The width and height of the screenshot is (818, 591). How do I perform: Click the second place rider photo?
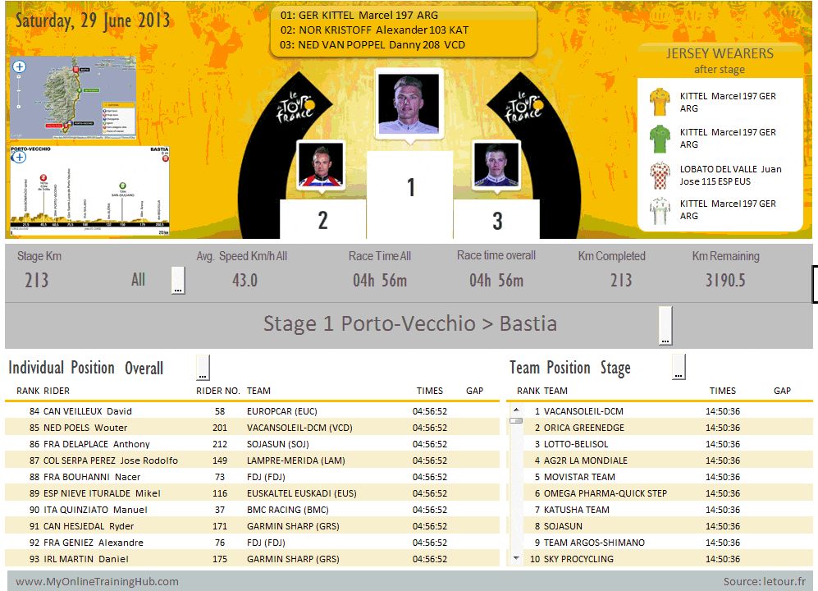click(x=321, y=165)
